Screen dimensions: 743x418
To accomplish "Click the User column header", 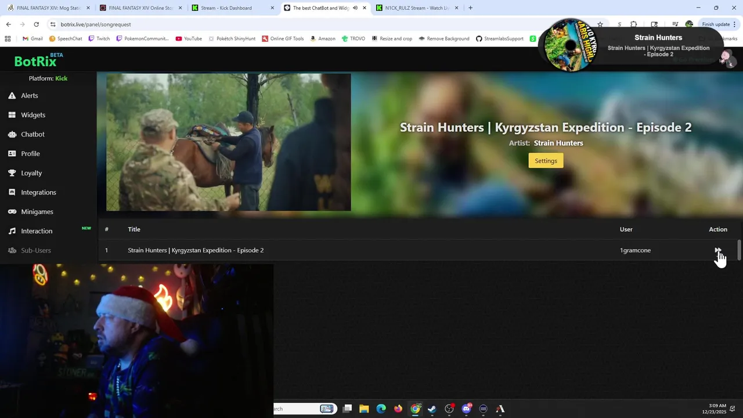I will click(626, 229).
